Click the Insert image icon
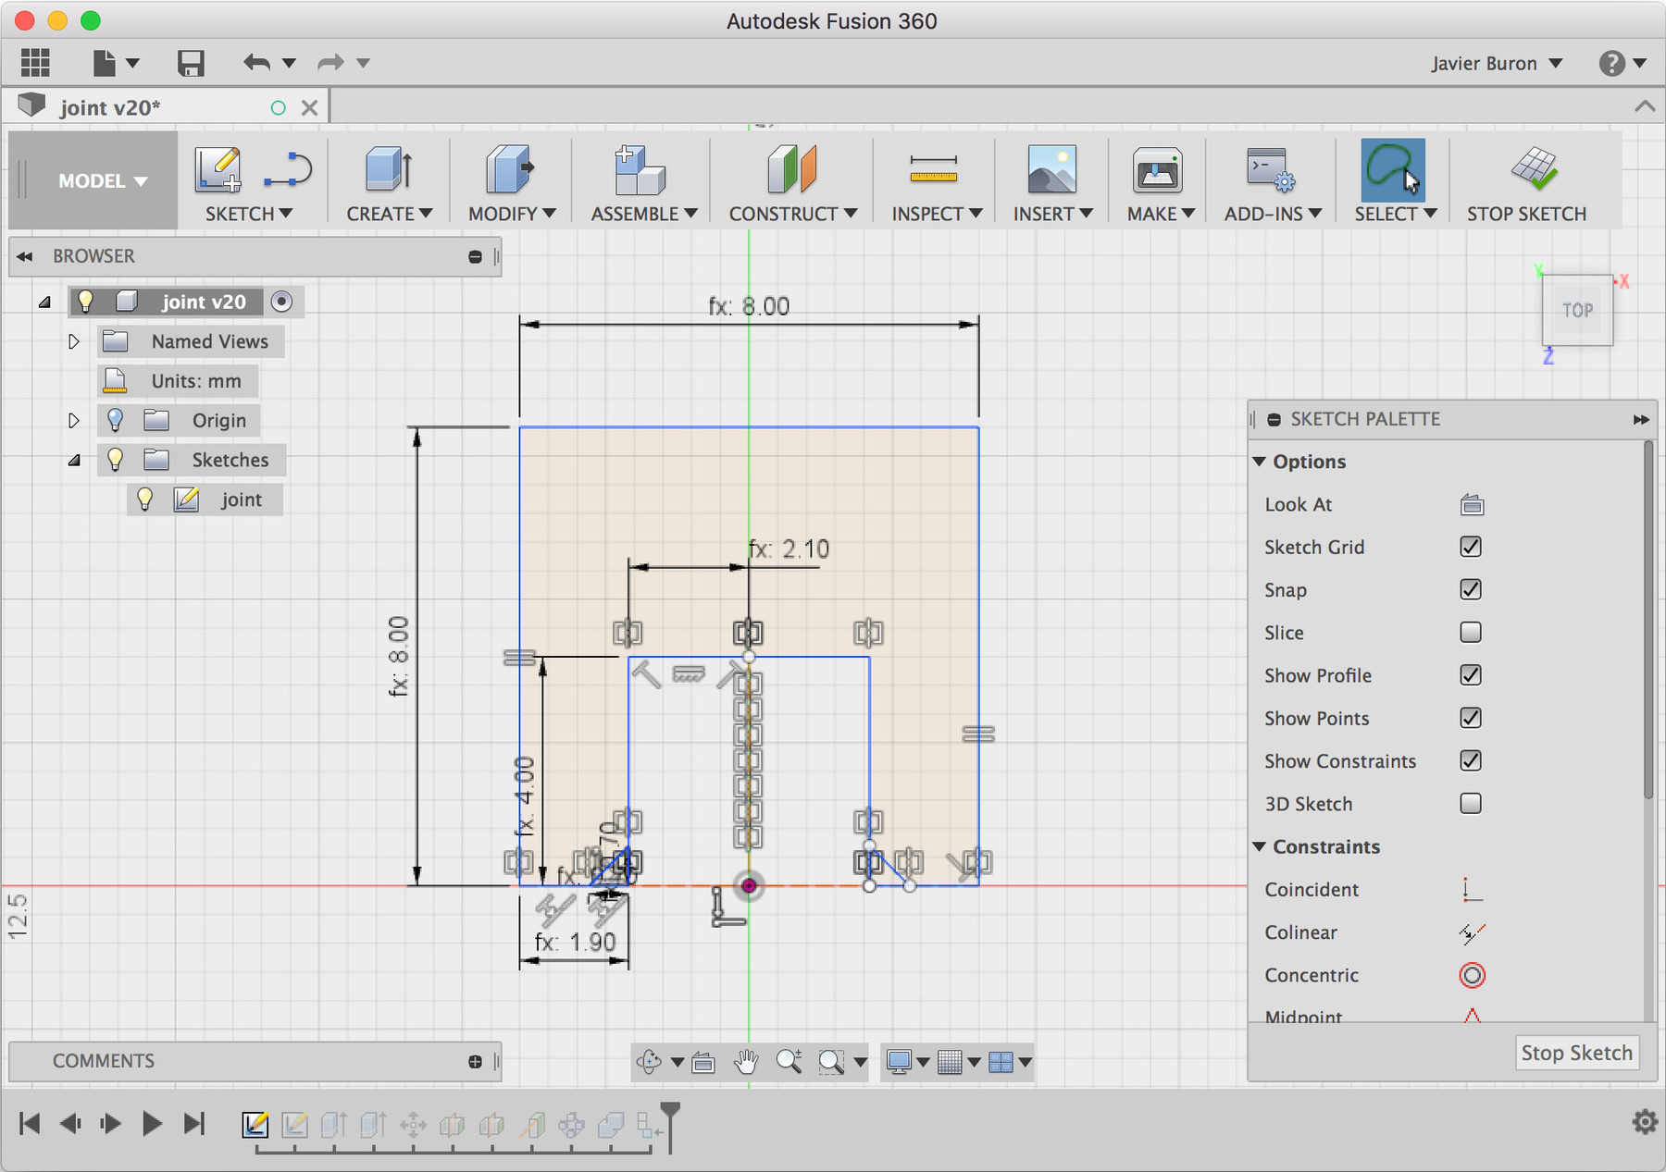 [x=1052, y=169]
